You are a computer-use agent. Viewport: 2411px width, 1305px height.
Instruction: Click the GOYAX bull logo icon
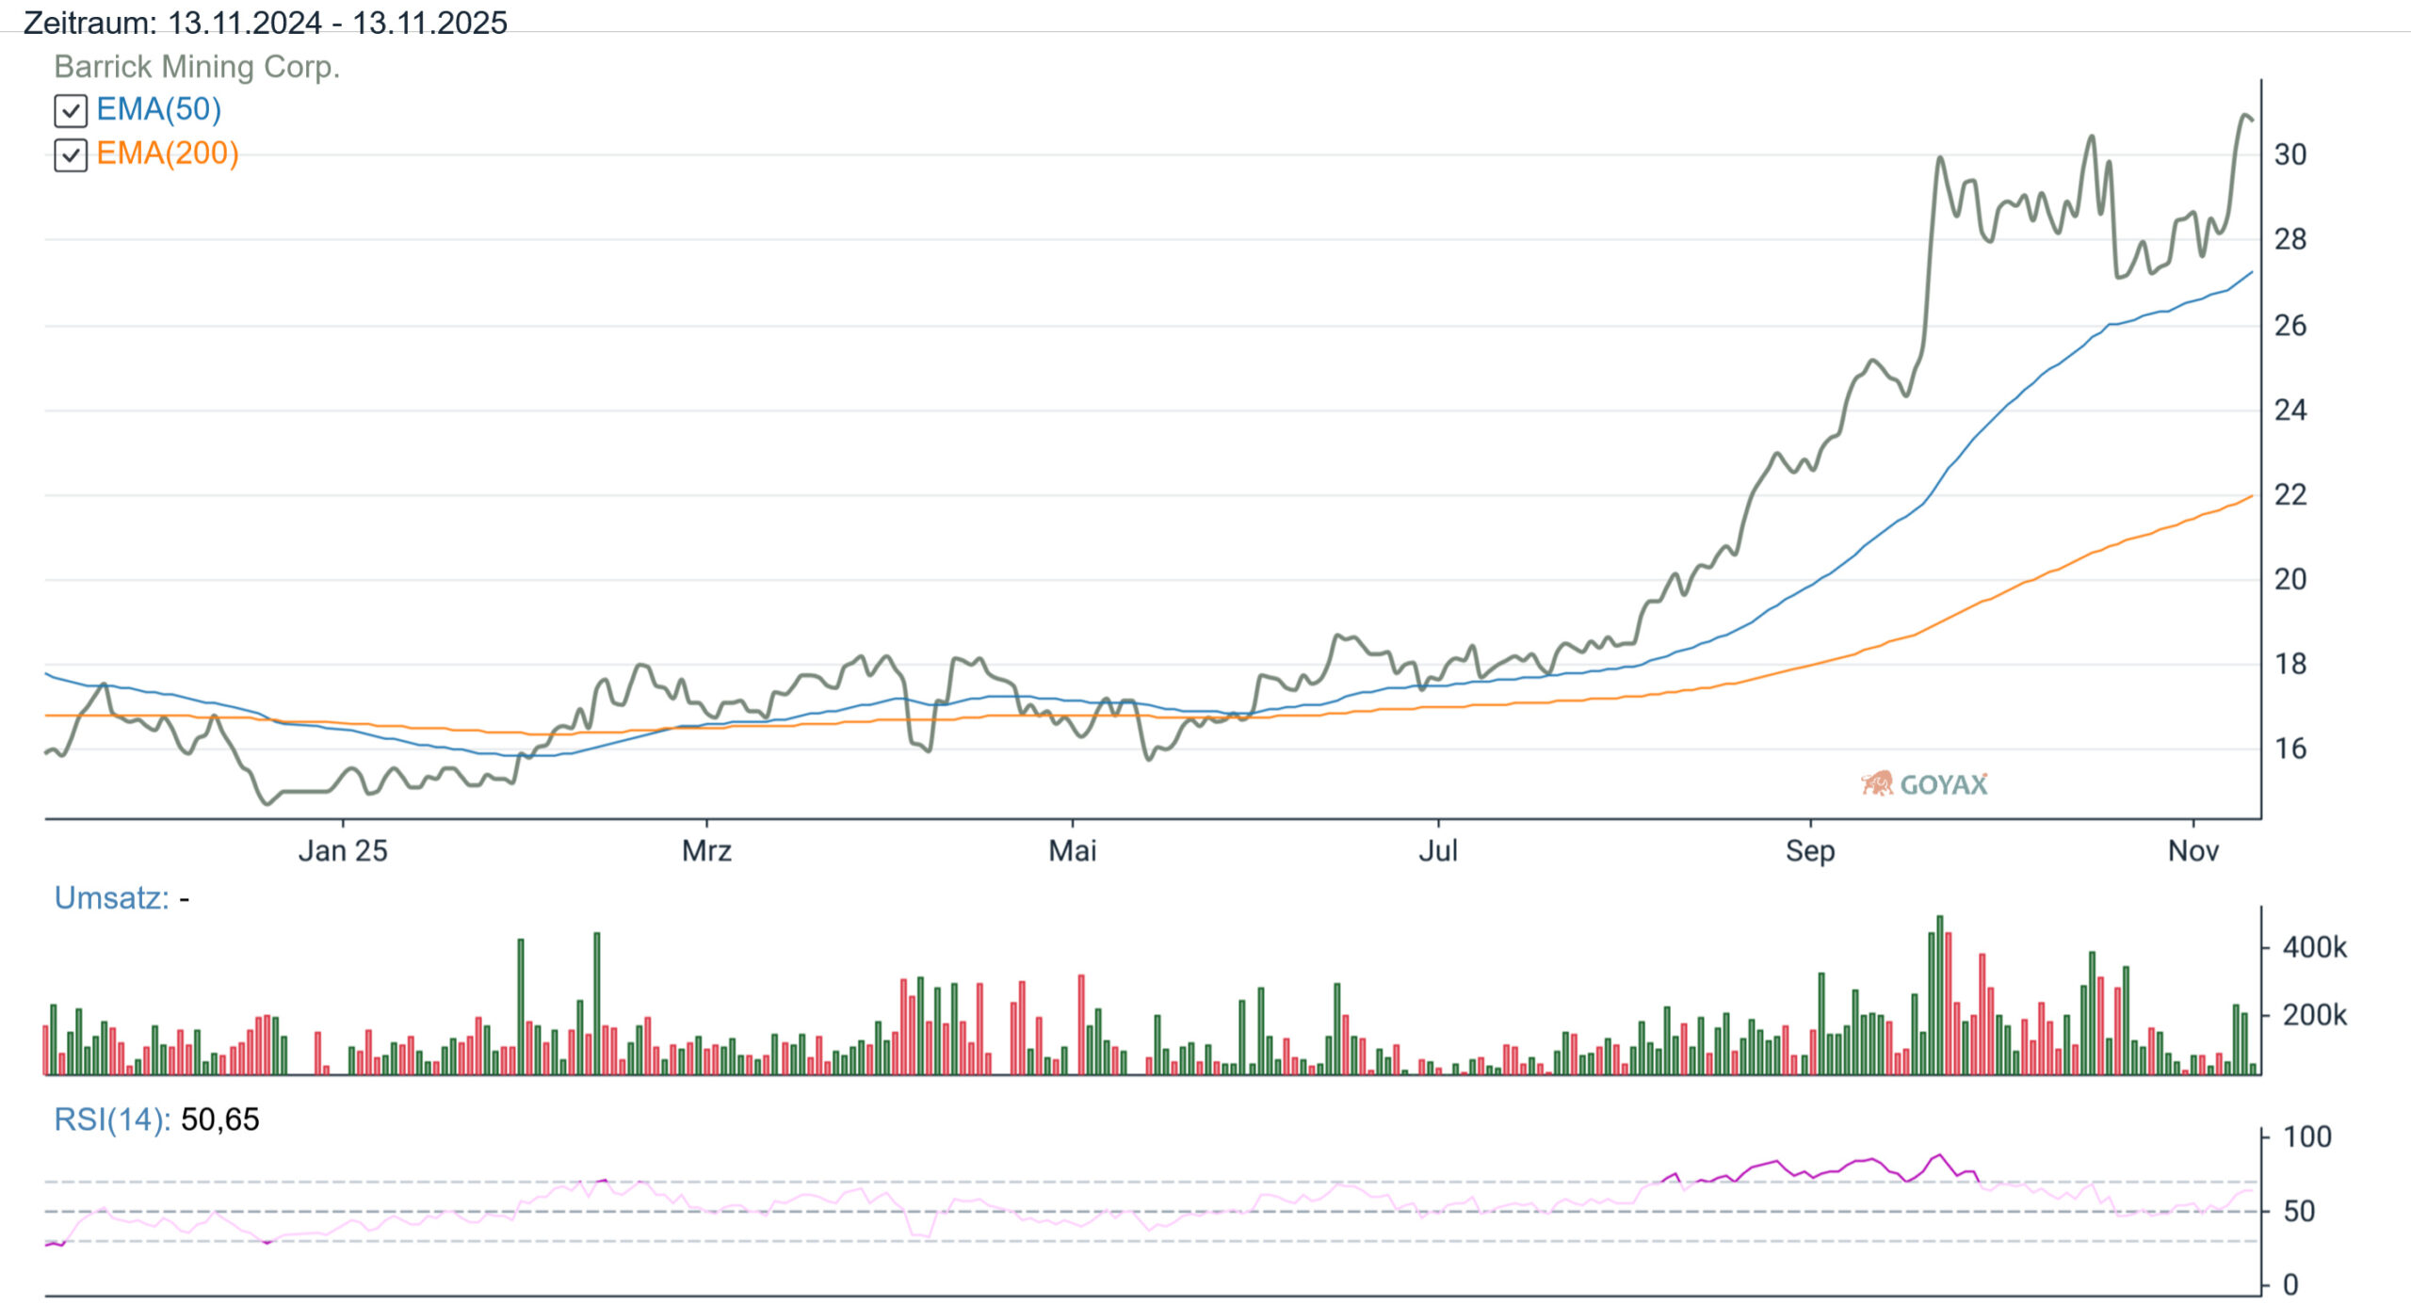(1877, 783)
